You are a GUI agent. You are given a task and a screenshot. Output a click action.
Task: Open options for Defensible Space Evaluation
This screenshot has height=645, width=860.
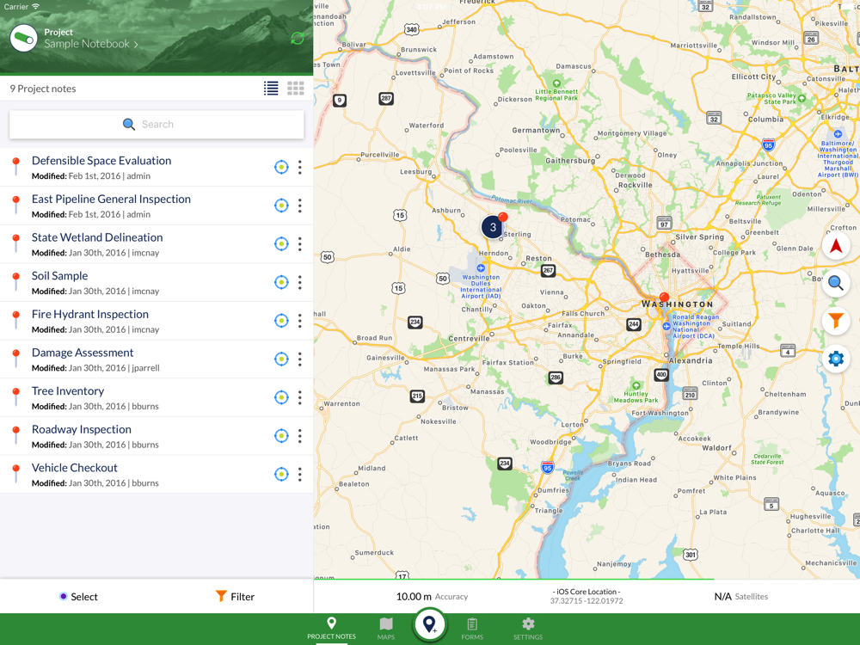pyautogui.click(x=300, y=168)
